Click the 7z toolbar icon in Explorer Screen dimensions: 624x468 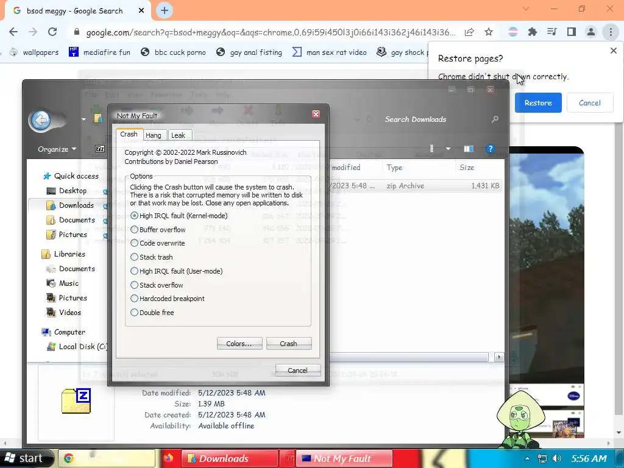(x=100, y=149)
